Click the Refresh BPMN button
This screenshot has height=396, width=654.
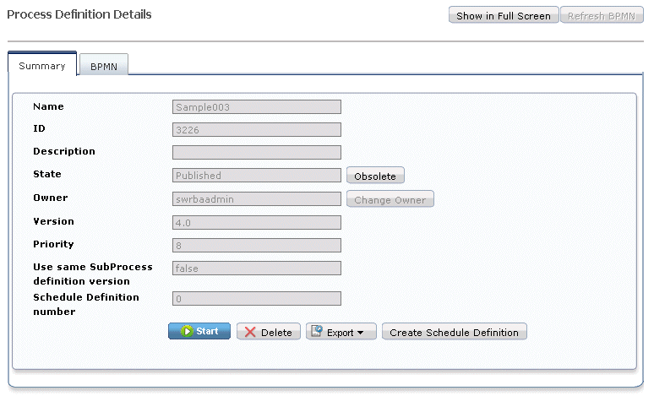[602, 15]
